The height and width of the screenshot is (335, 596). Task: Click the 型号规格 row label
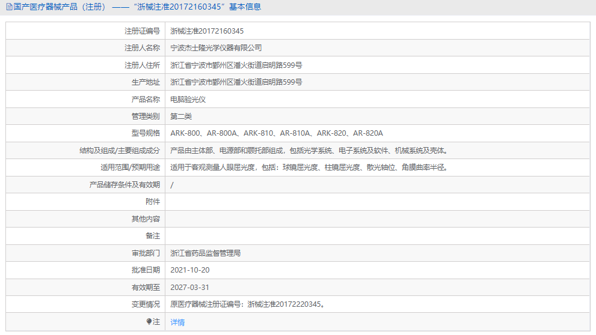(x=146, y=133)
